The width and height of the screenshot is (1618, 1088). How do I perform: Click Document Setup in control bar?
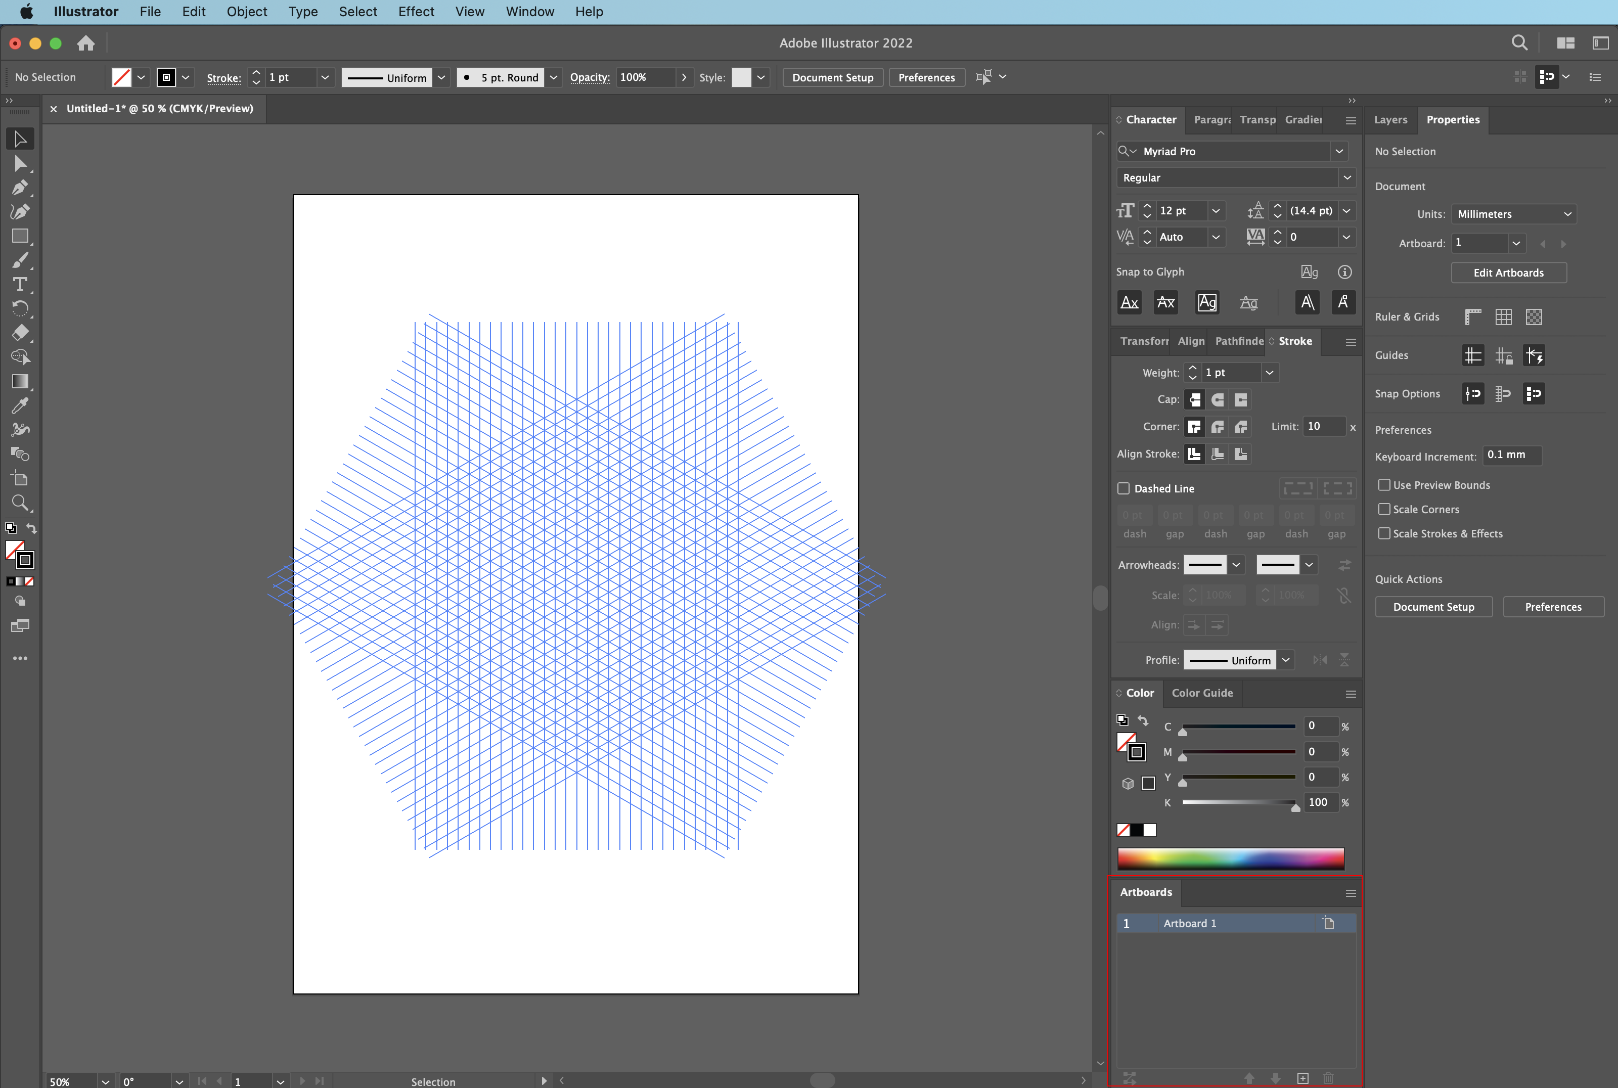[x=833, y=78]
